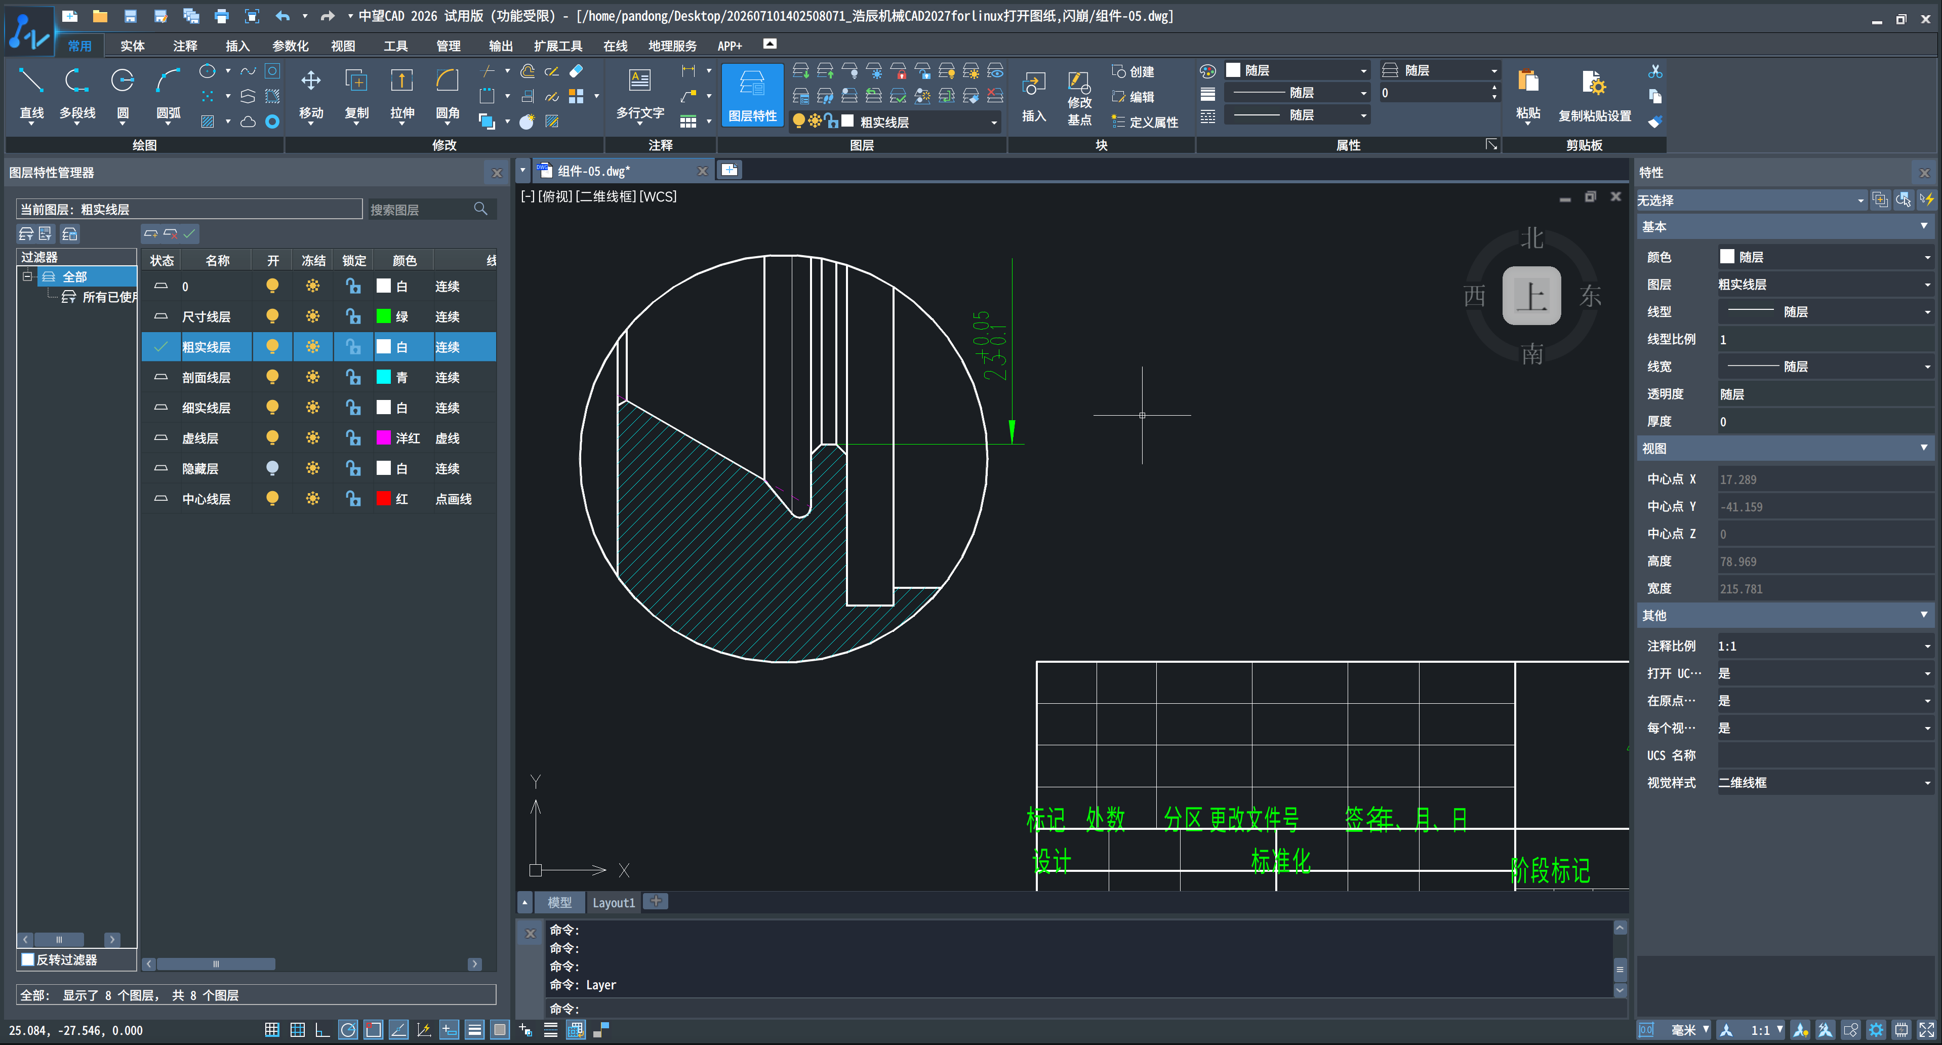Image resolution: width=1942 pixels, height=1045 pixels.
Task: Activate the 圆弧 arc tool
Action: pyautogui.click(x=168, y=94)
